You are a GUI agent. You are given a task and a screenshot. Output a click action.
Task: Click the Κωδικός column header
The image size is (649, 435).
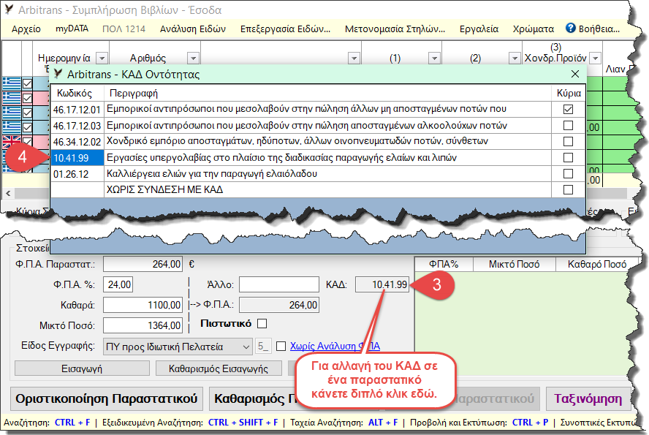pyautogui.click(x=77, y=93)
